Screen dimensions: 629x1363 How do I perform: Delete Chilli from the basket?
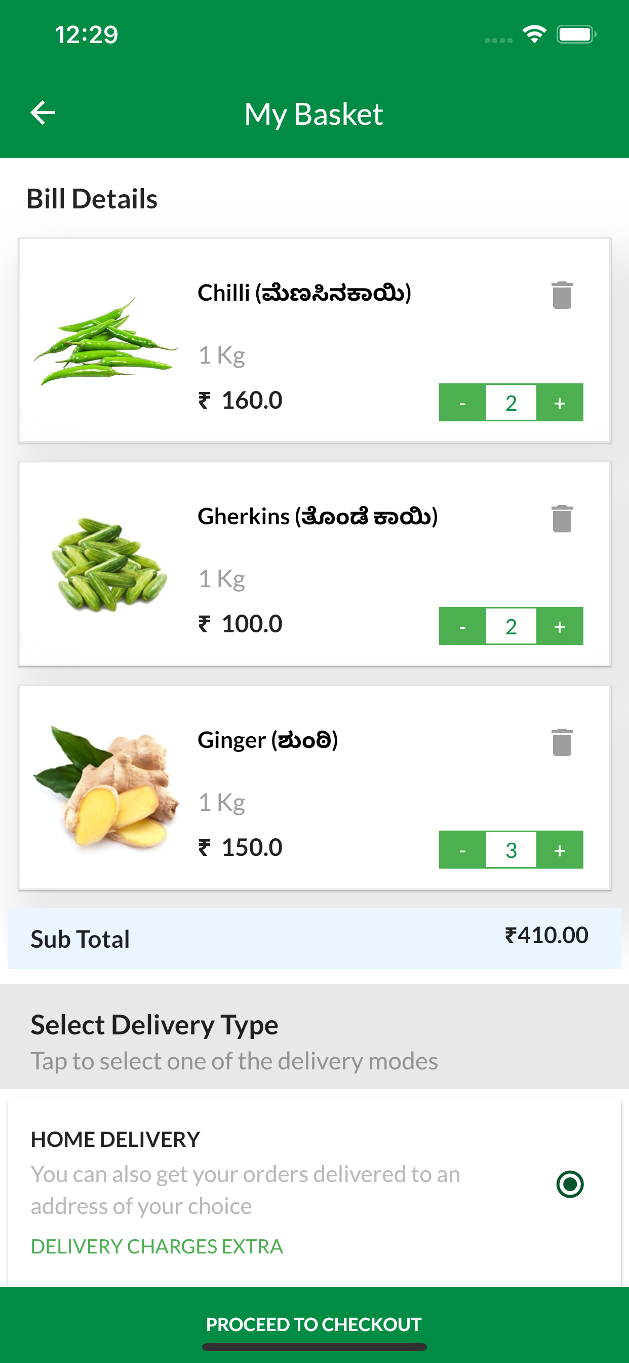(562, 295)
